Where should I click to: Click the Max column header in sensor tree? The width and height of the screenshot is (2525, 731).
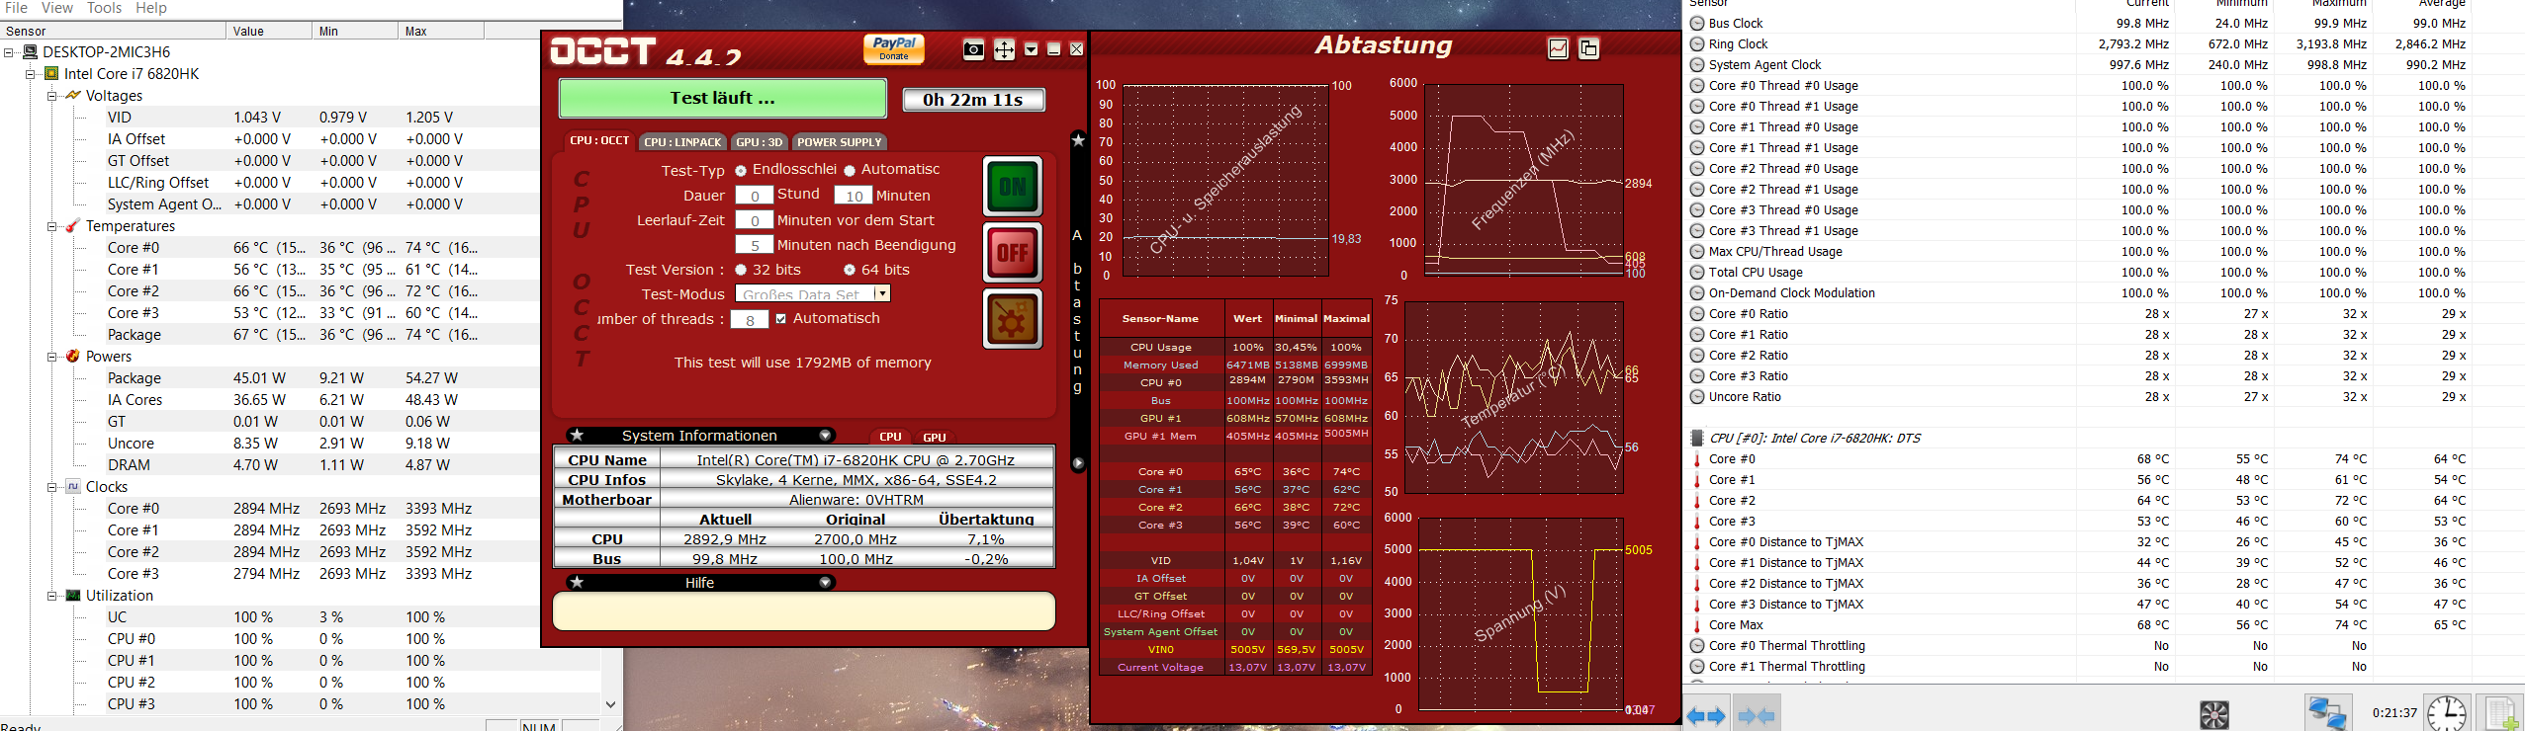click(441, 31)
